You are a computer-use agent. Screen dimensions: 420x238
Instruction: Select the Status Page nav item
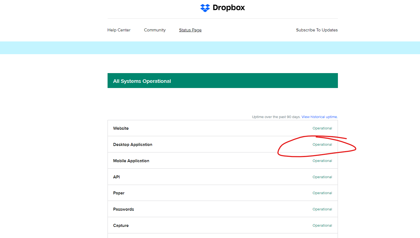(x=190, y=30)
